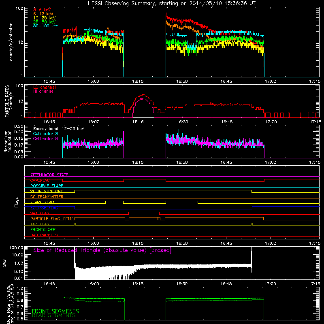Click the 16:45 tick label under the particle rates plot
This screenshot has width=324, height=324.
(227, 122)
